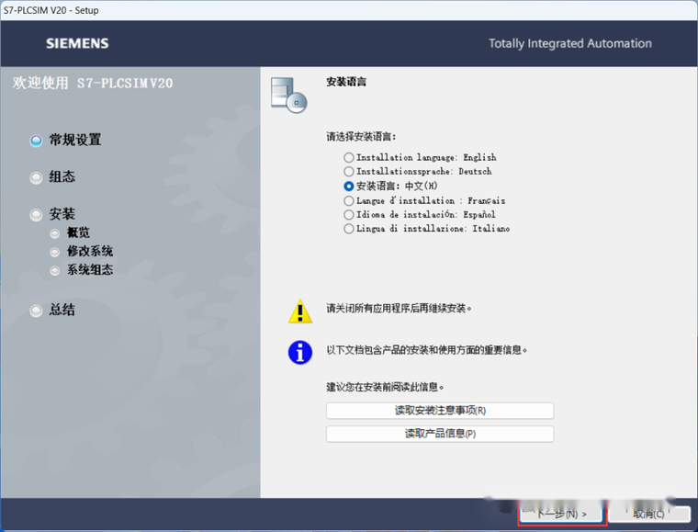
Task: Pick the Español installation language
Action: 349,214
